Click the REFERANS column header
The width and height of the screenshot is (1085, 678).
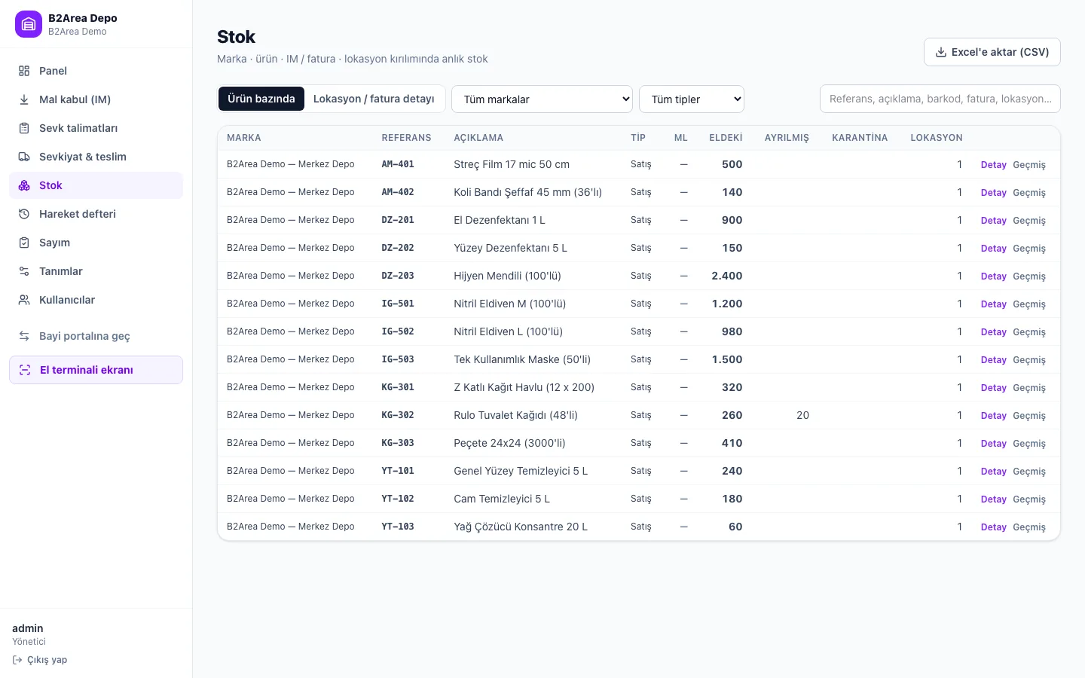[x=406, y=138]
